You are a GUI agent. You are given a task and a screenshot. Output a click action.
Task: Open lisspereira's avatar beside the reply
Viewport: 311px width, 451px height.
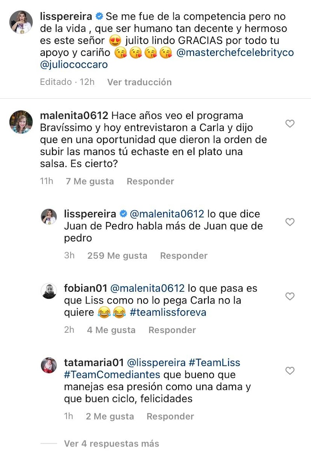(x=49, y=217)
